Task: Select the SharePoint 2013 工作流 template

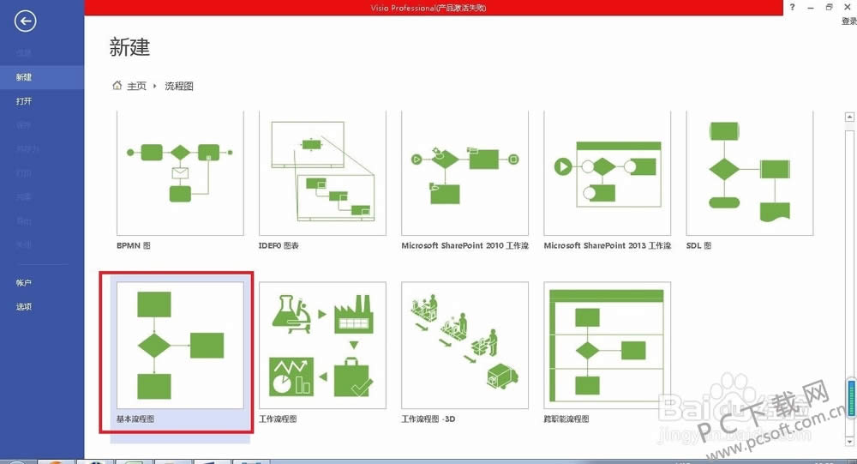Action: (x=607, y=173)
